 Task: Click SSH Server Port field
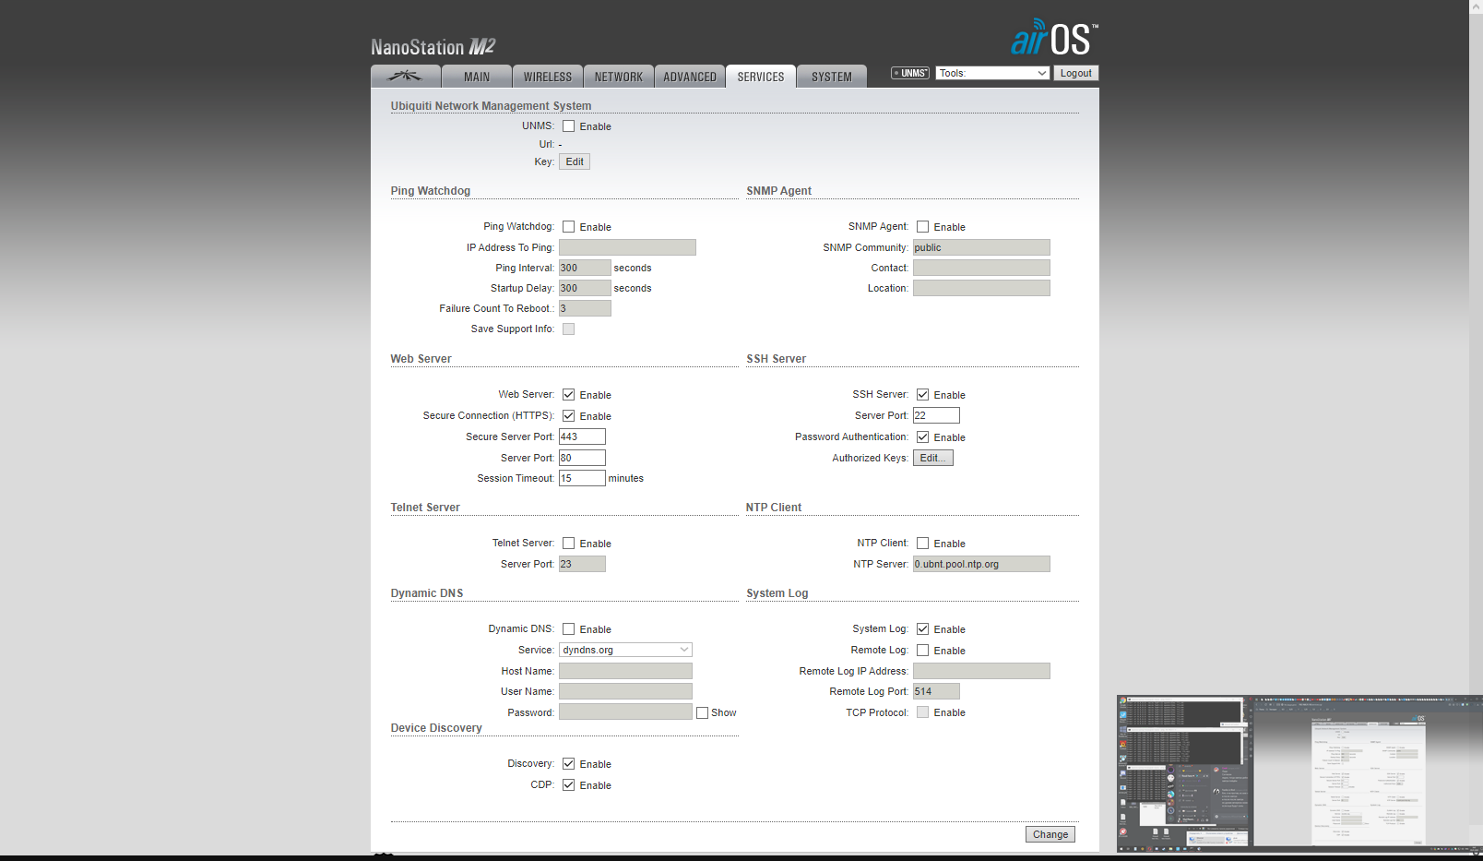pyautogui.click(x=936, y=415)
